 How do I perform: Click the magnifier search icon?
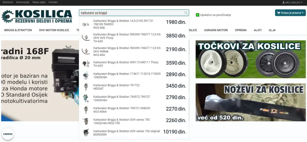186,13
